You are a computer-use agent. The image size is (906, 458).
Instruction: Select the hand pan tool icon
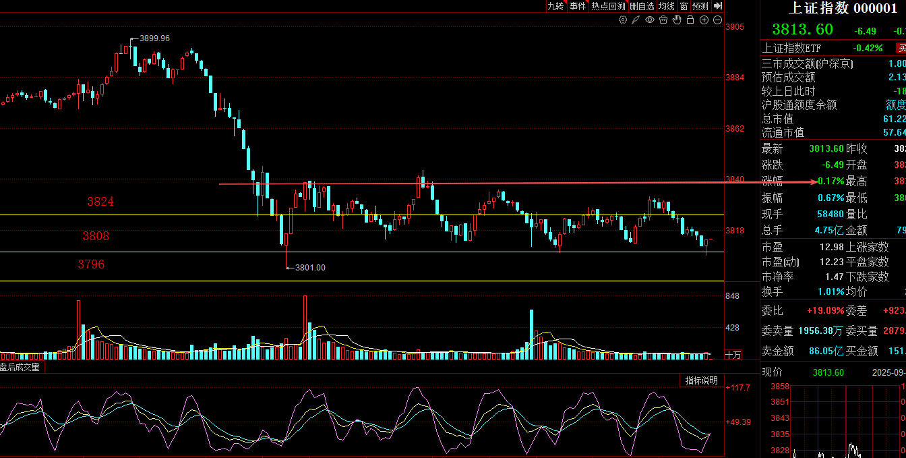point(677,20)
